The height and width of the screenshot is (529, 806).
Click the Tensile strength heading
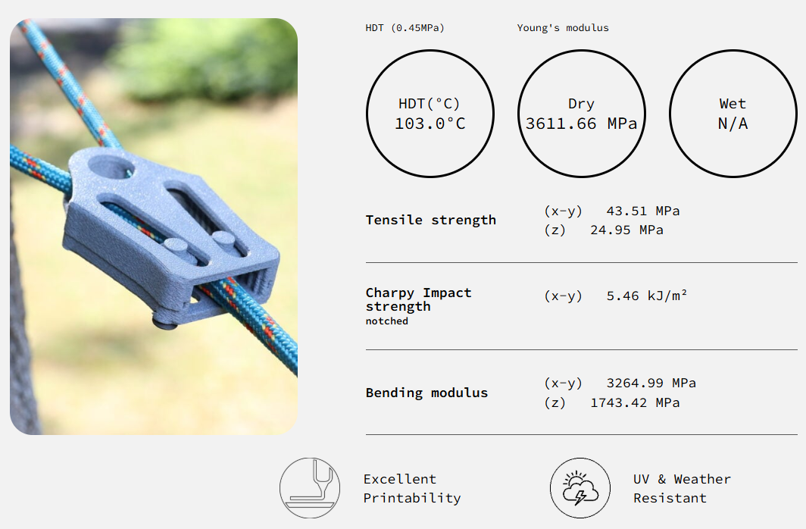pyautogui.click(x=430, y=220)
